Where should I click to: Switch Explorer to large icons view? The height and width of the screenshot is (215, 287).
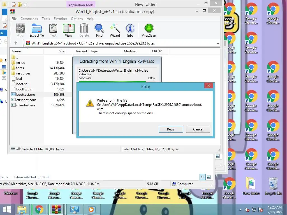[209, 177]
